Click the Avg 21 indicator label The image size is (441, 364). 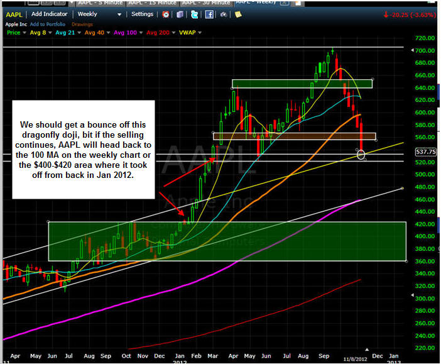pyautogui.click(x=65, y=33)
